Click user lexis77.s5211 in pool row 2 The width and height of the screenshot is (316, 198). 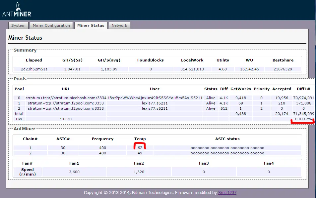[155, 108]
